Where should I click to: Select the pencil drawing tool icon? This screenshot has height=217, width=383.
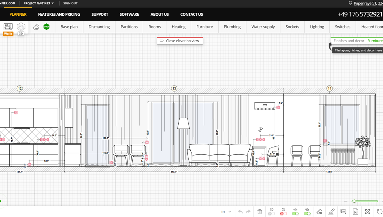click(x=331, y=211)
